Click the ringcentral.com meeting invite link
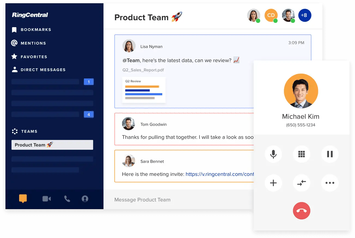355x238 pixels. tap(219, 174)
